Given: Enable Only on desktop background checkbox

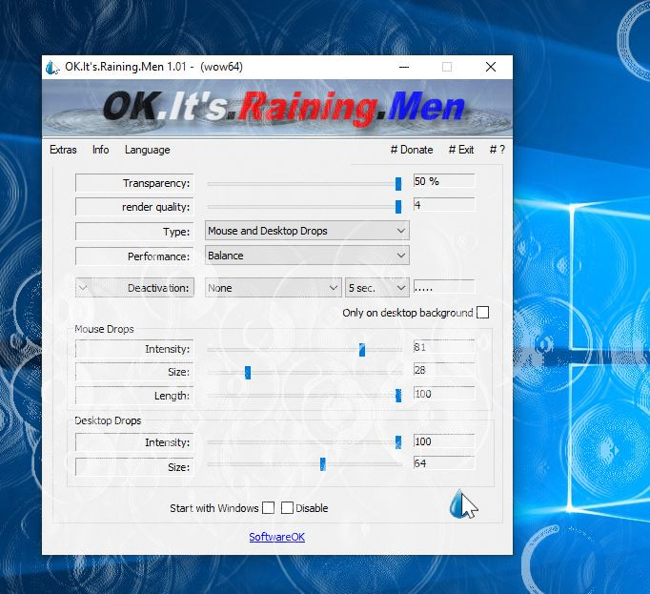Looking at the screenshot, I should point(482,313).
